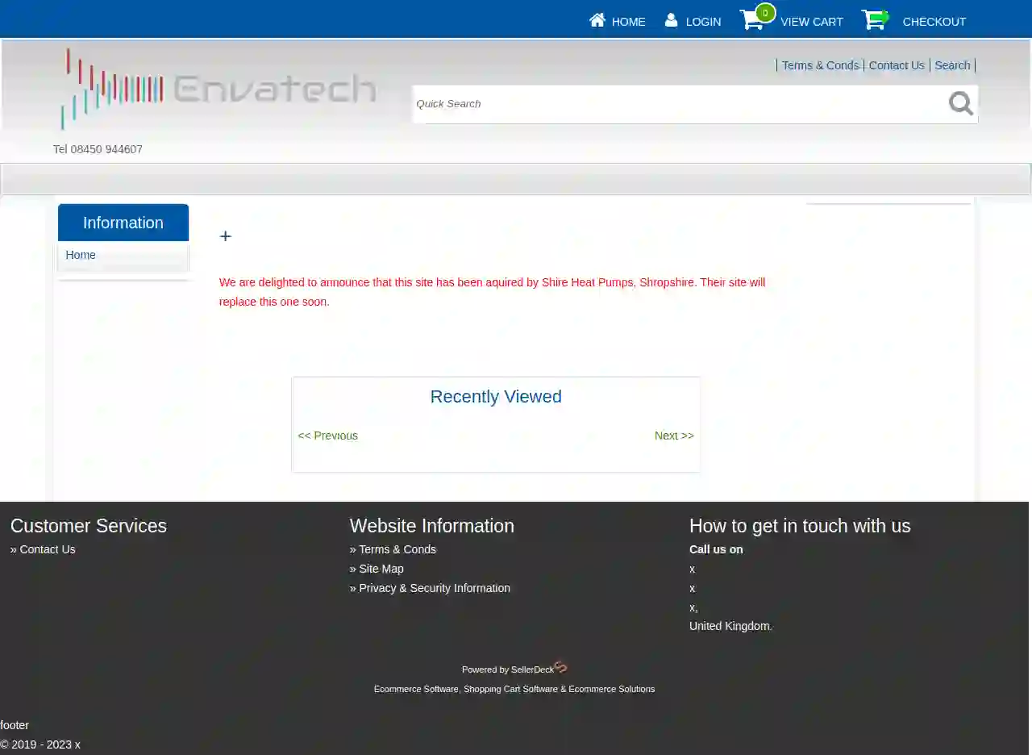The height and width of the screenshot is (755, 1032).
Task: Open header Search link
Action: coord(952,65)
